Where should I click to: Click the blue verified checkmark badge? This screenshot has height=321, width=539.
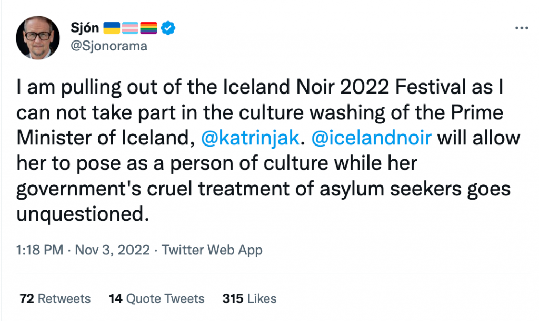168,28
